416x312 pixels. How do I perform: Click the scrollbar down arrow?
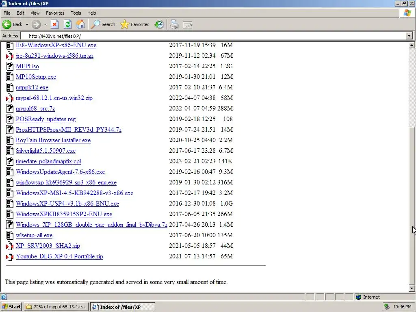tap(412, 288)
